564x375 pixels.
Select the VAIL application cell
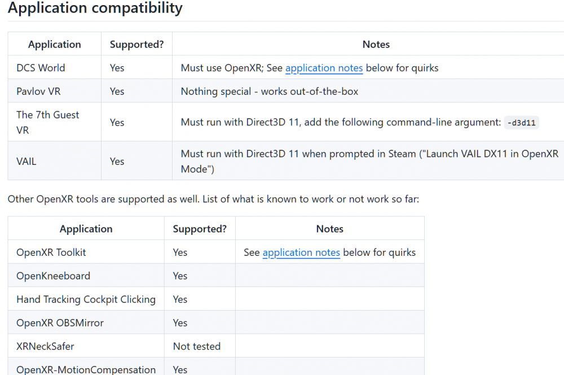click(27, 161)
